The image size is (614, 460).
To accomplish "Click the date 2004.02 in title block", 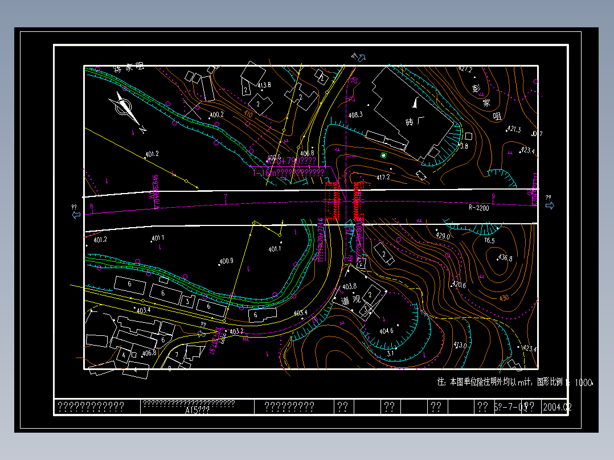I will (x=557, y=407).
